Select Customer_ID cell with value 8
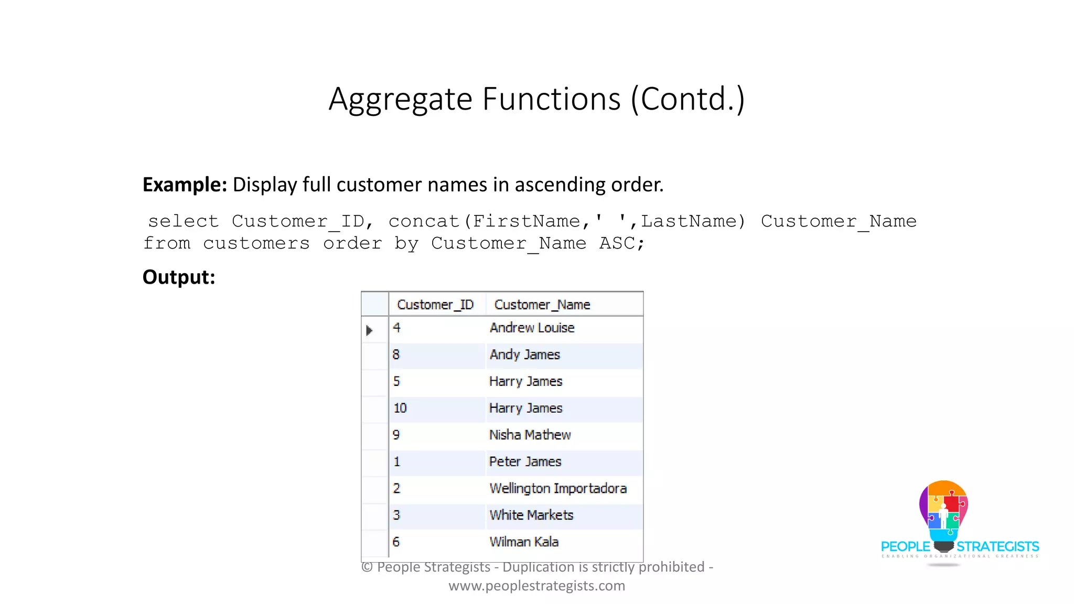Viewport: 1074px width, 604px height. click(x=437, y=355)
